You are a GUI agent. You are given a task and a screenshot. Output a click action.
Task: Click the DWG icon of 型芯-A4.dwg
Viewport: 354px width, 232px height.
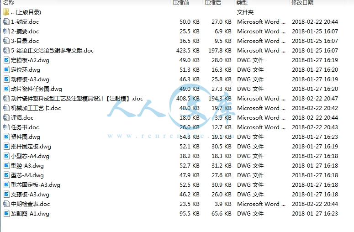coord(6,175)
